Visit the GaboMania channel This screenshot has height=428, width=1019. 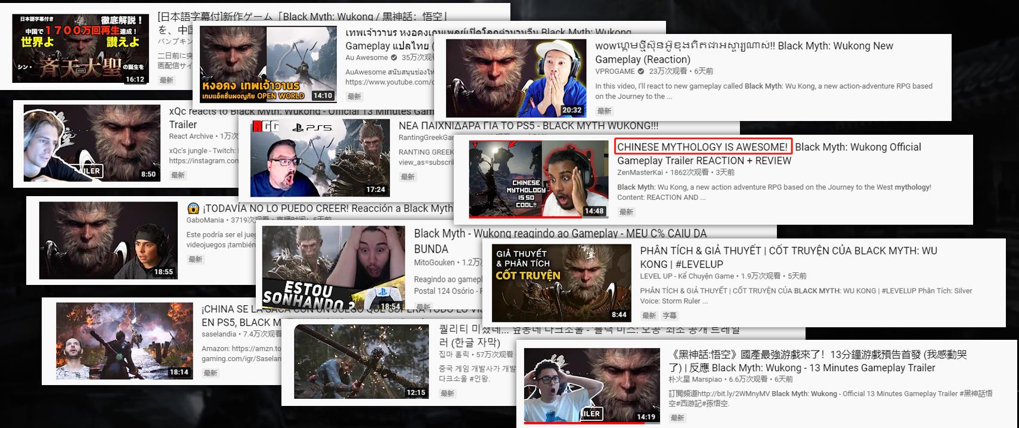pyautogui.click(x=205, y=220)
